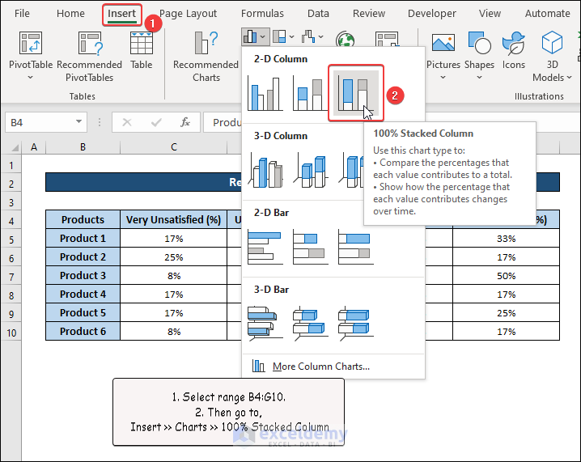Choose 3-D Stacked Column chart
The height and width of the screenshot is (462, 581).
311,171
